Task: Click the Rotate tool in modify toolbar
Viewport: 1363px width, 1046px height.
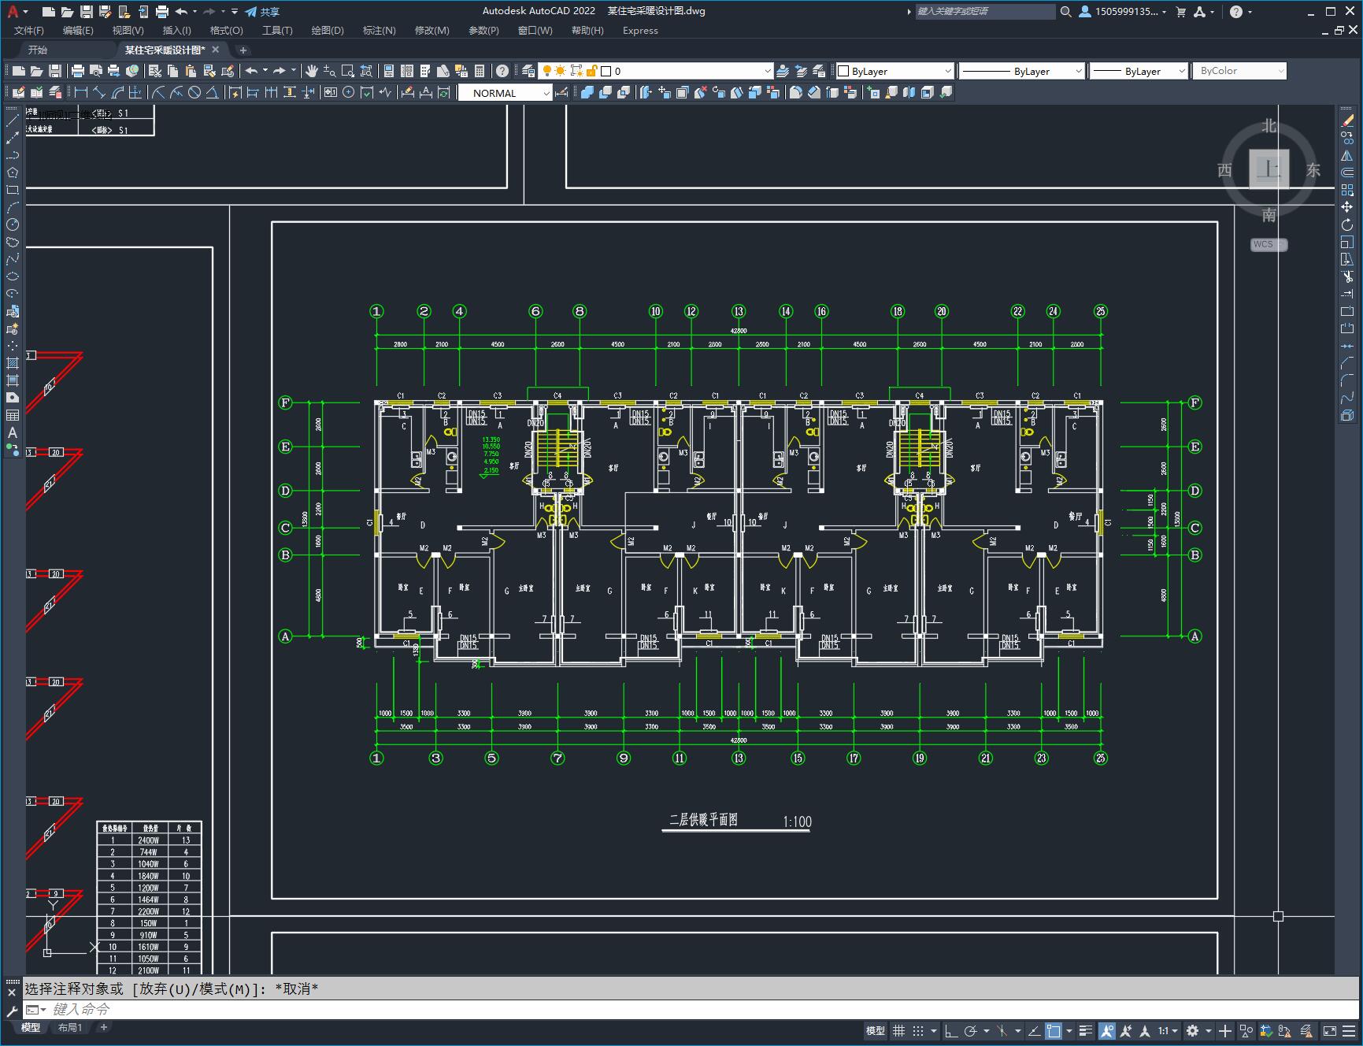Action: tap(1347, 224)
